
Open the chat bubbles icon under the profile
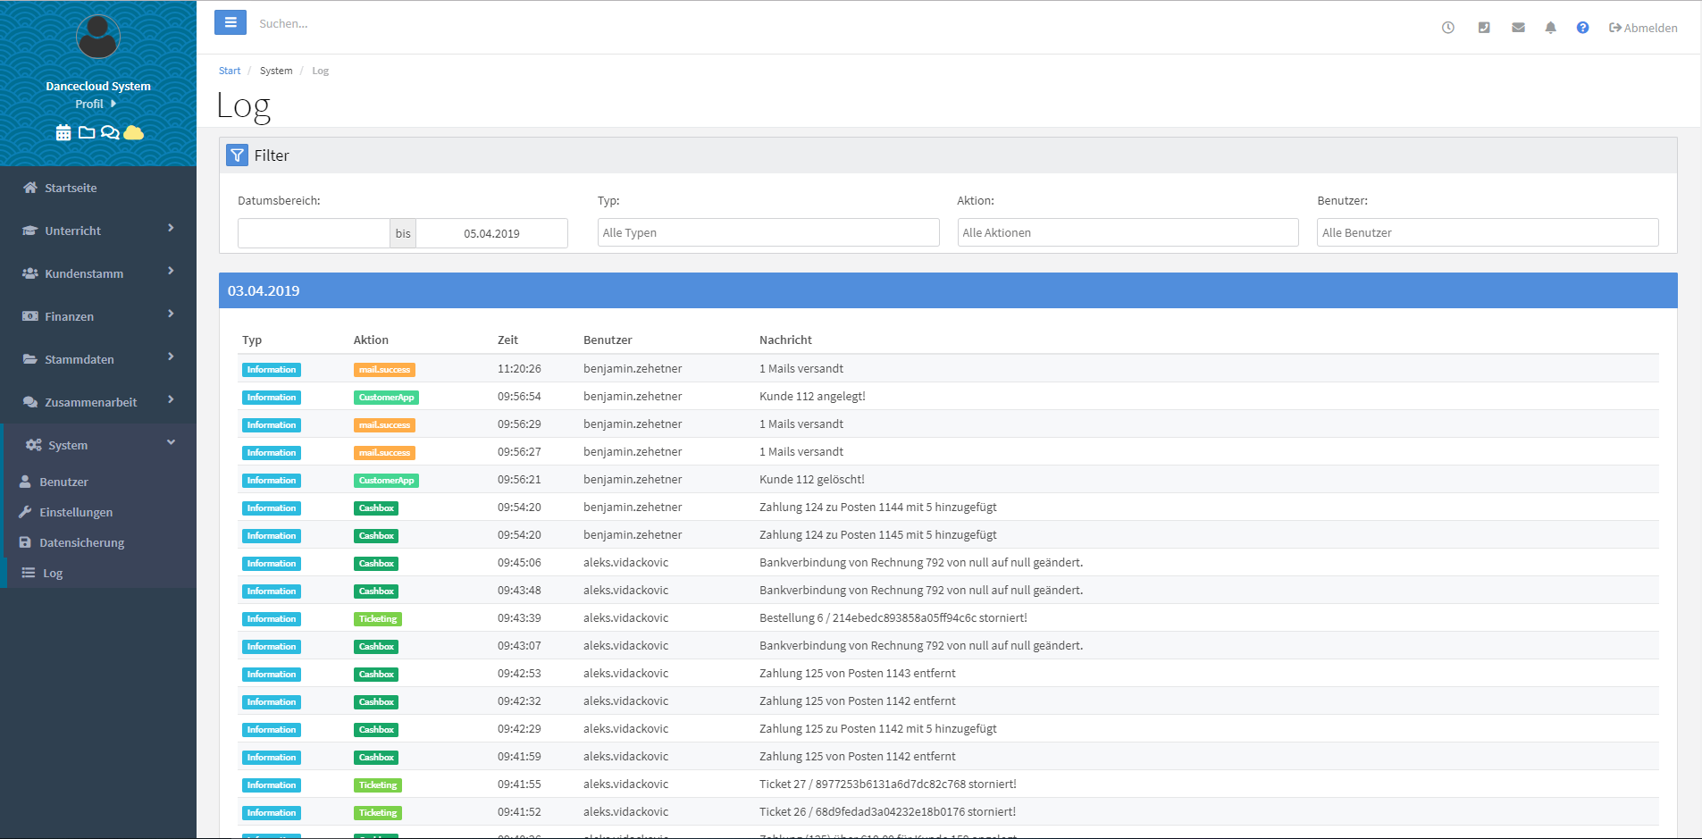click(110, 132)
